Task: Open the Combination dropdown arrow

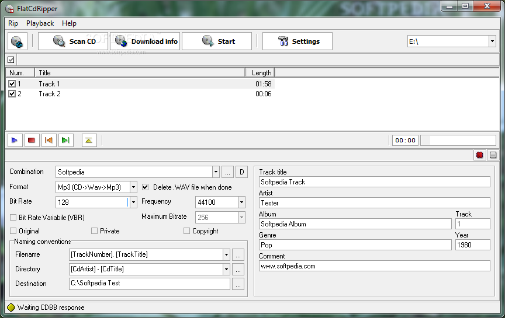Action: 216,172
